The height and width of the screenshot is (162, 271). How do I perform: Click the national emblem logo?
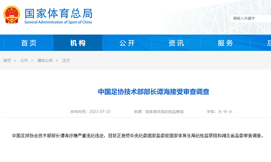tap(12, 15)
